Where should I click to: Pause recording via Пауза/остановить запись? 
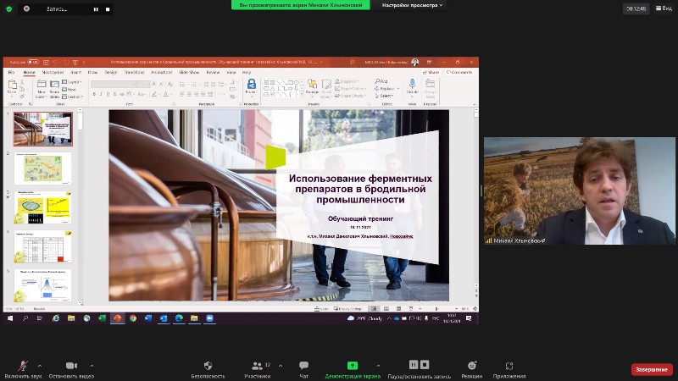[x=414, y=366]
